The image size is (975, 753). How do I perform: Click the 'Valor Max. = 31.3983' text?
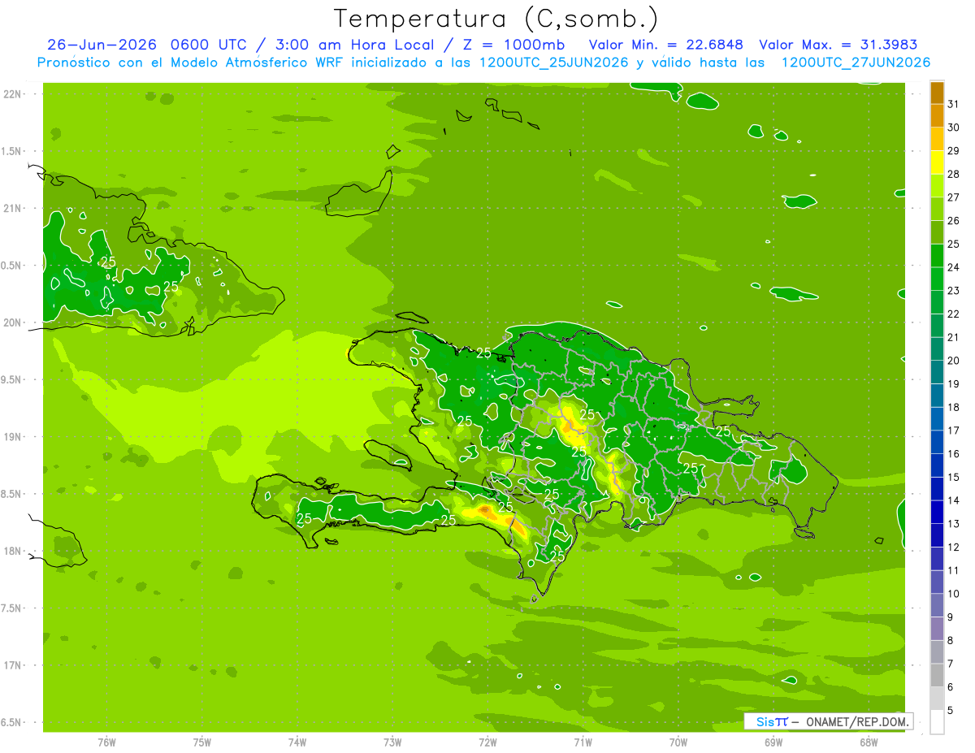[838, 45]
